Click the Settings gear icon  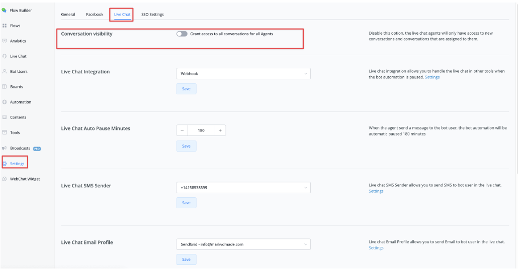[x=5, y=164]
